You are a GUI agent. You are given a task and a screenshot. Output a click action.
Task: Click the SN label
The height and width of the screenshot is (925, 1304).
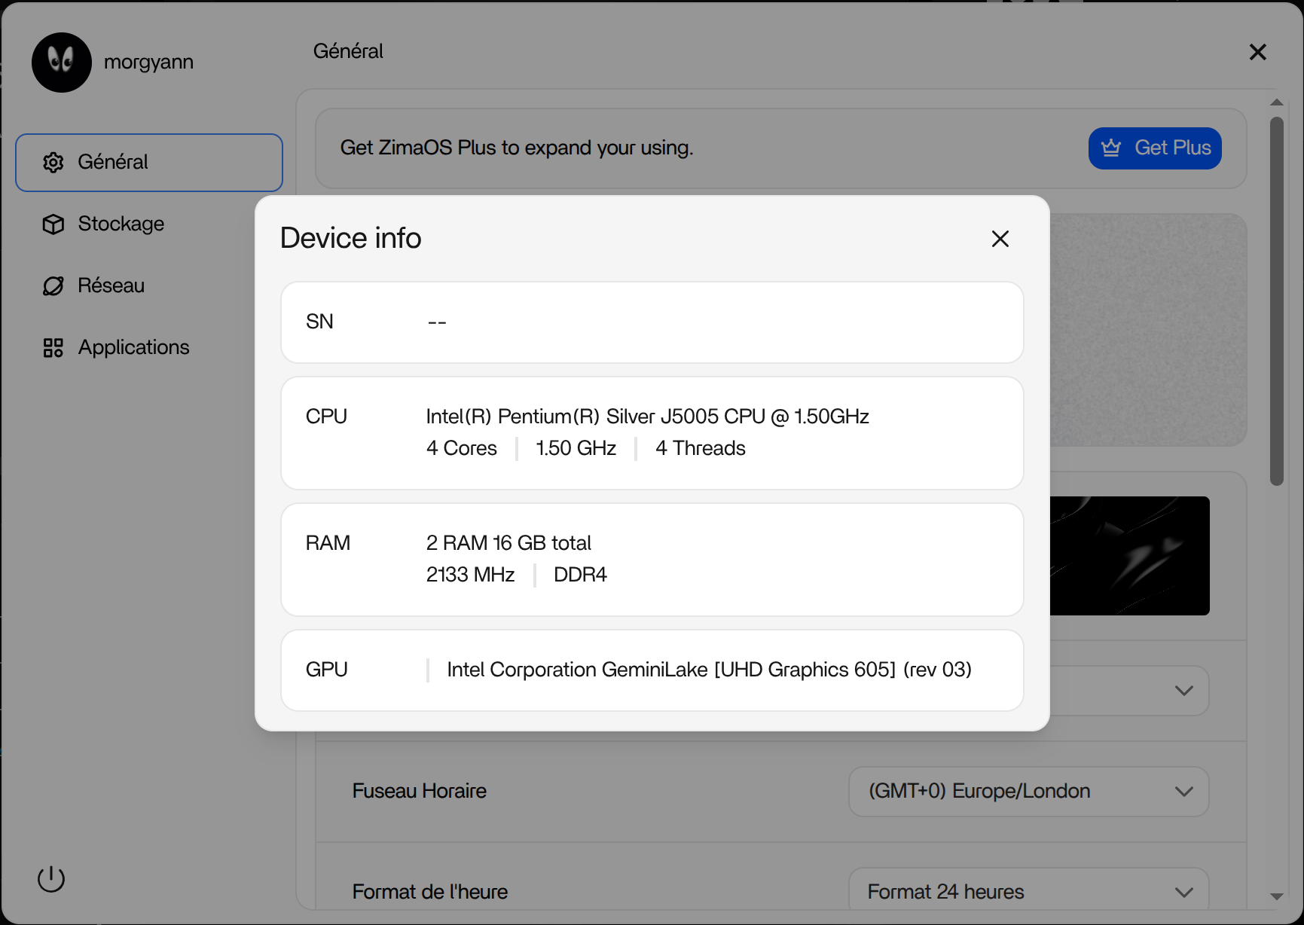click(x=319, y=322)
